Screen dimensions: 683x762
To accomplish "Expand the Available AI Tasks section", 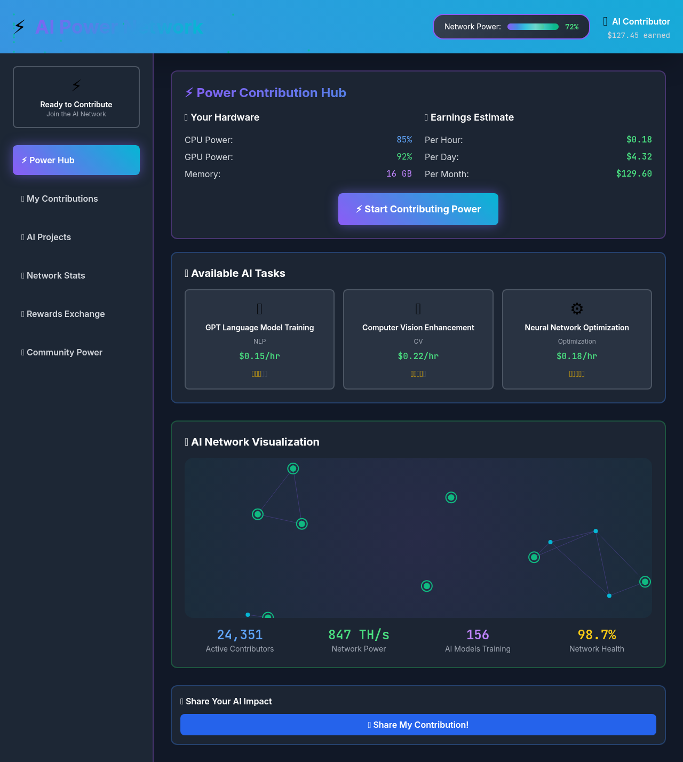I will point(236,273).
